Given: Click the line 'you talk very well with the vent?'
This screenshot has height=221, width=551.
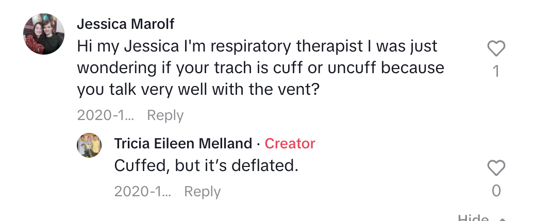Looking at the screenshot, I should pyautogui.click(x=198, y=90).
